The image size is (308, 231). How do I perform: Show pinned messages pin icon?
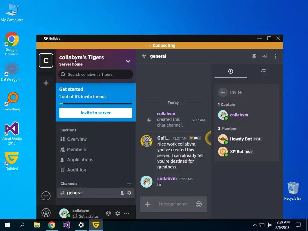tap(254, 56)
